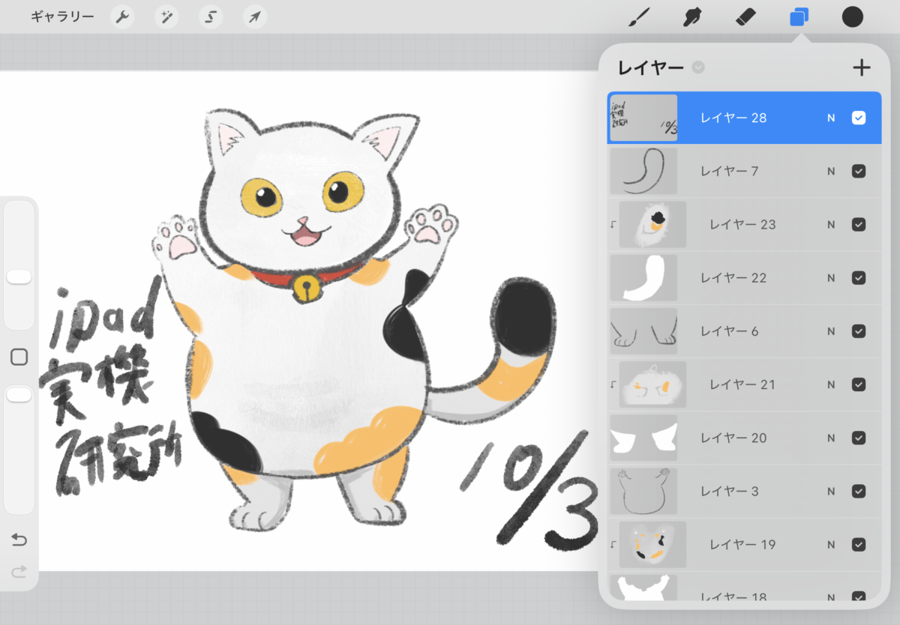This screenshot has height=625, width=900.
Task: Select the レイヤー 28 thumbnail
Action: pyautogui.click(x=643, y=118)
